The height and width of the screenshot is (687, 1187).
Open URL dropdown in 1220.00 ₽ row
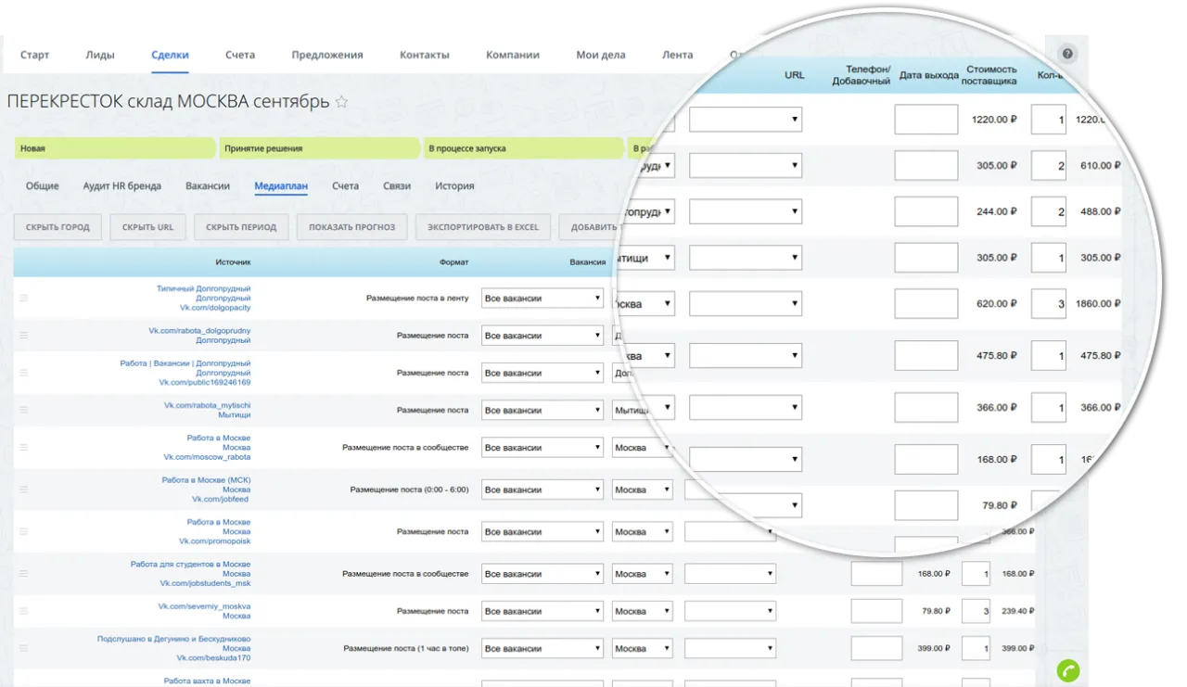point(745,120)
